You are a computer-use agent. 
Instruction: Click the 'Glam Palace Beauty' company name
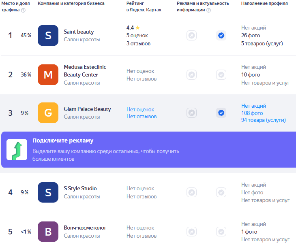[87, 109]
